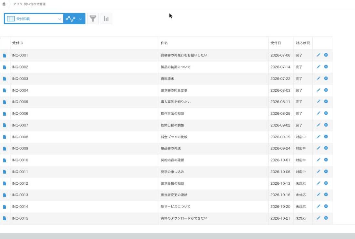Edit the INQ-0010 record with pencil
The height and width of the screenshot is (239, 355).
pyautogui.click(x=318, y=160)
